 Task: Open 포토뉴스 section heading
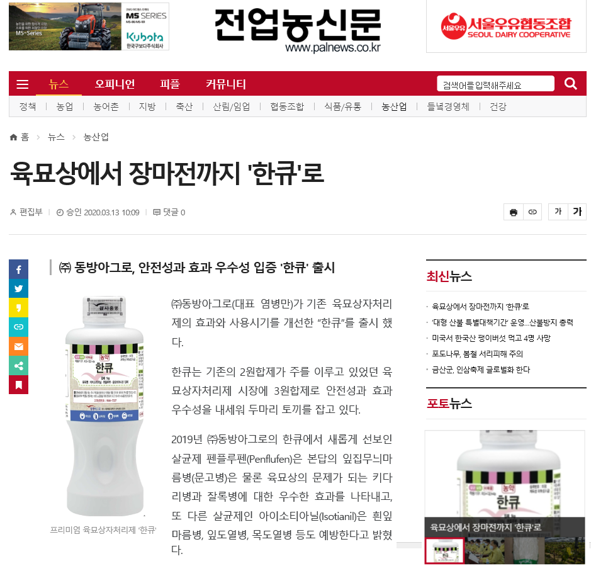click(x=449, y=404)
